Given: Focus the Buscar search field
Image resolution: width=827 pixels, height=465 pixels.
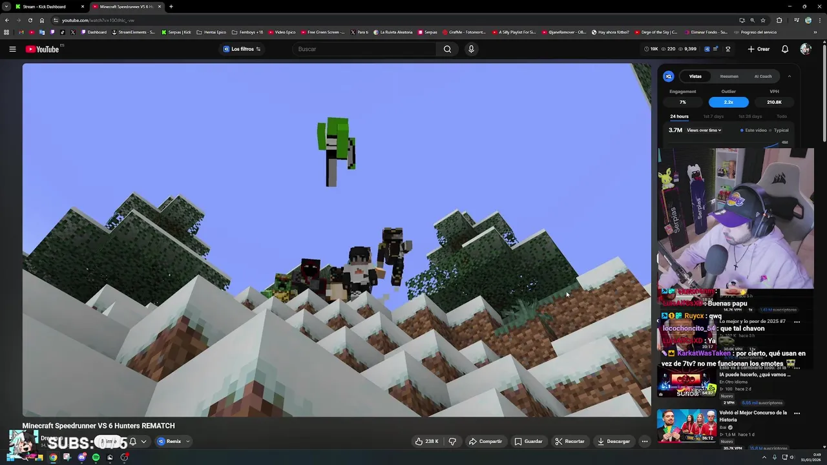Looking at the screenshot, I should pos(365,49).
